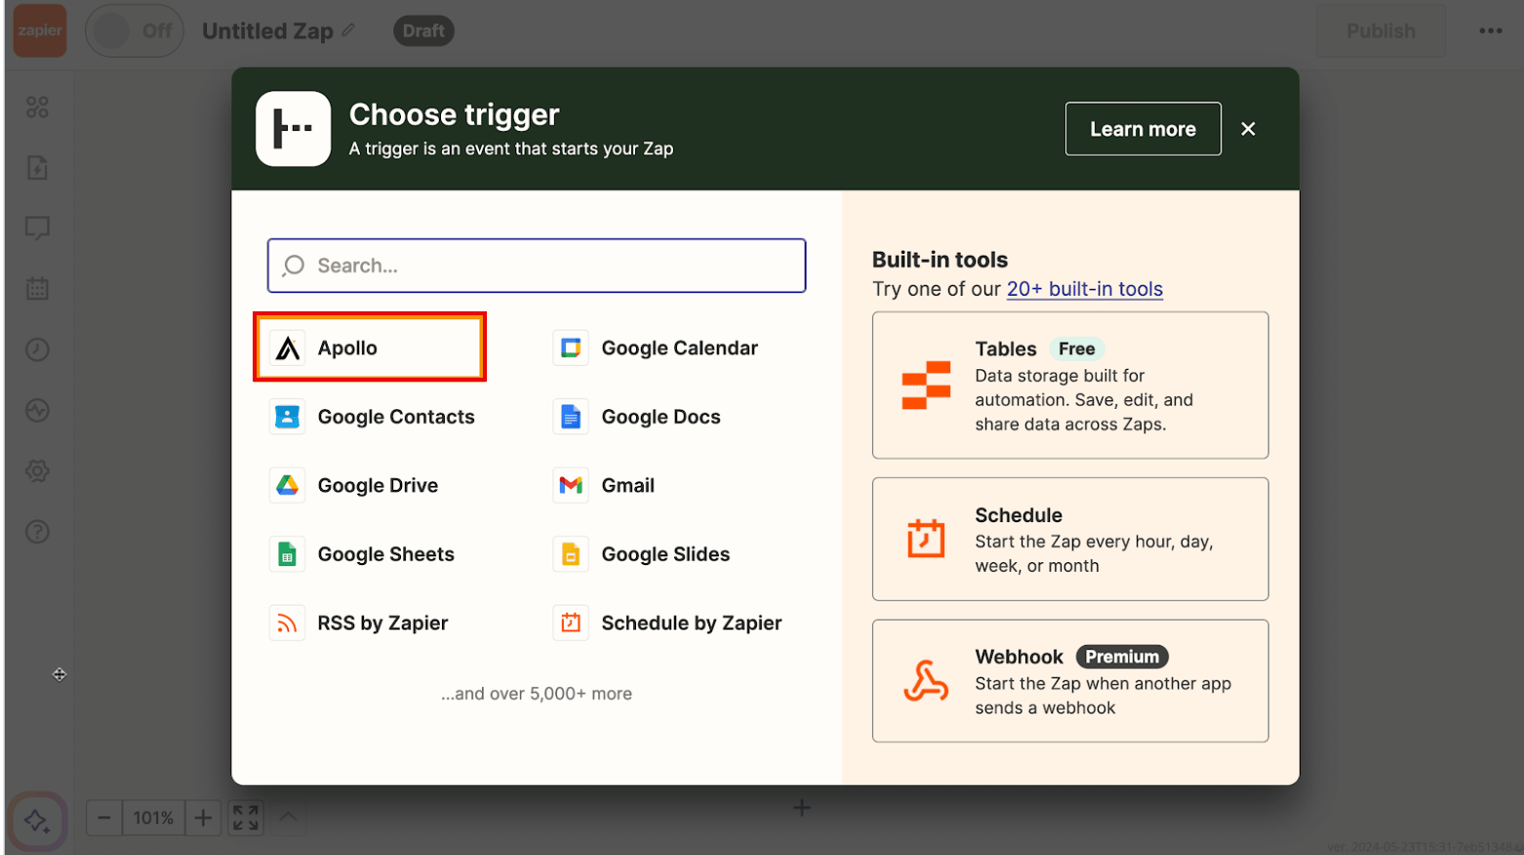
Task: Choose the Google Drive icon
Action: coord(287,485)
